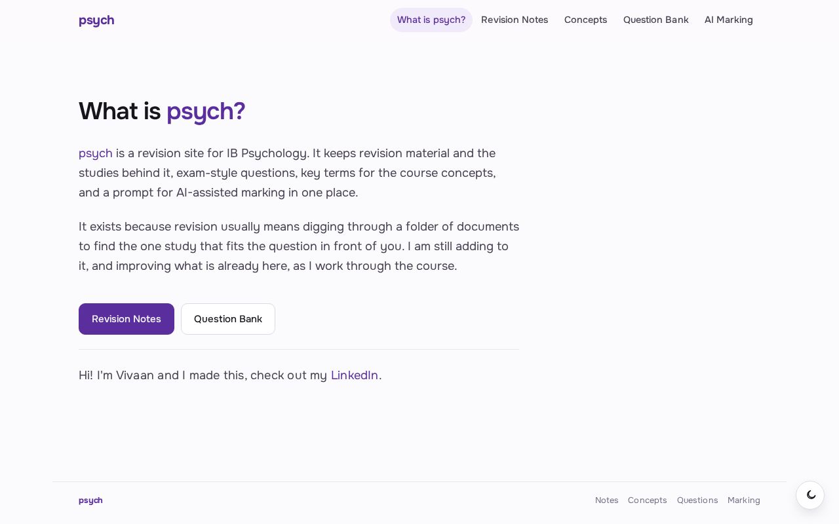Click the psych logo in the footer
The width and height of the screenshot is (839, 524).
tap(90, 500)
